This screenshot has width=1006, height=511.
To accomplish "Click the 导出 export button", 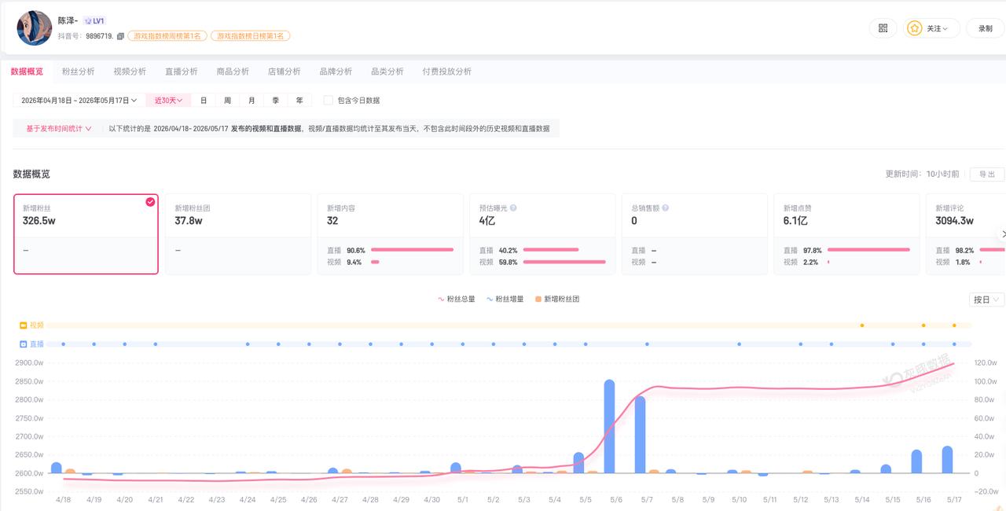I will coord(987,175).
